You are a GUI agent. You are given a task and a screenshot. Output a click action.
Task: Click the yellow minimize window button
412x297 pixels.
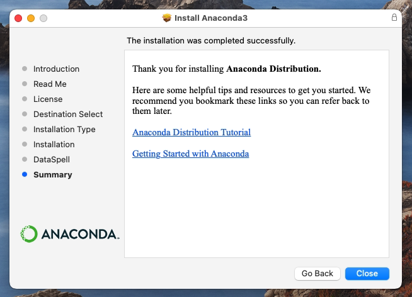[31, 18]
